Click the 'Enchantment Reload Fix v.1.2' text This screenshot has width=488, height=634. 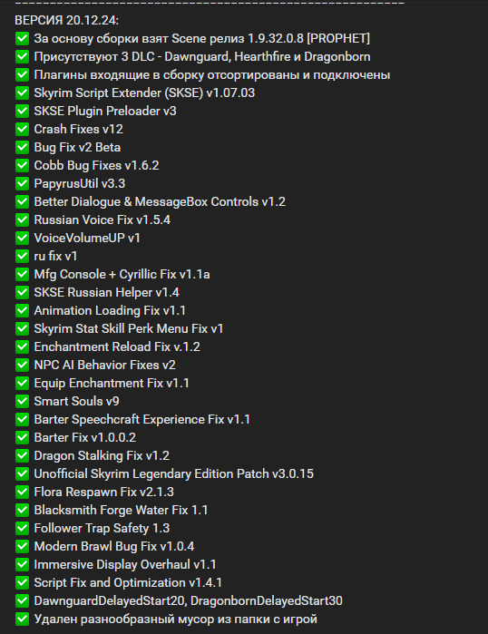(x=117, y=346)
